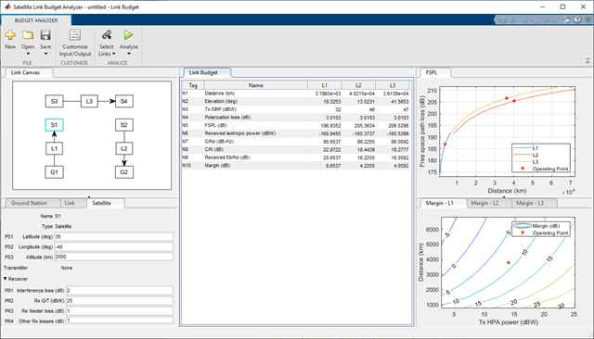Image resolution: width=594 pixels, height=339 pixels.
Task: Click the Altitude (km) input field
Action: 113,257
